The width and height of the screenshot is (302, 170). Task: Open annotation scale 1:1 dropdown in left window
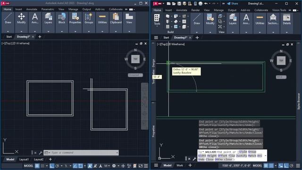click(x=107, y=166)
